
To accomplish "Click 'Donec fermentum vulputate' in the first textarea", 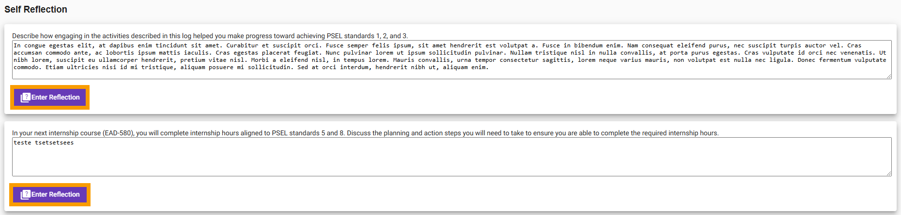I will pyautogui.click(x=842, y=60).
